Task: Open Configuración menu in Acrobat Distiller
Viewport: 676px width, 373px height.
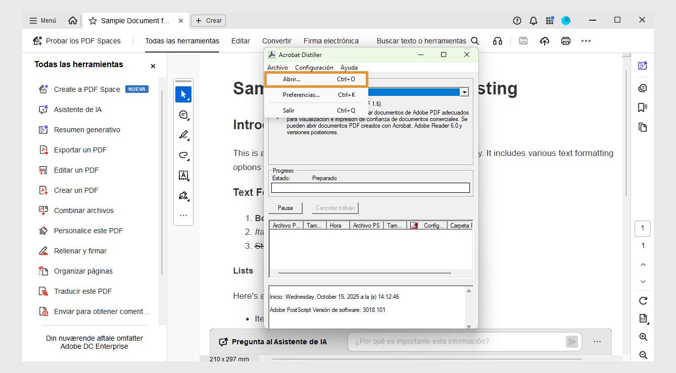Action: click(x=314, y=68)
